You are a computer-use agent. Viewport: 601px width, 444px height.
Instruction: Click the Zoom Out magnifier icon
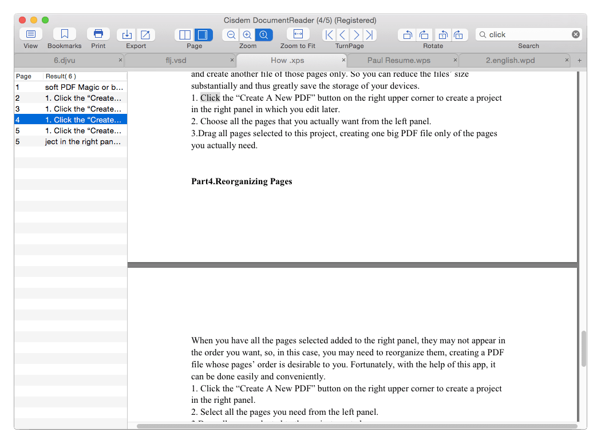(x=230, y=34)
